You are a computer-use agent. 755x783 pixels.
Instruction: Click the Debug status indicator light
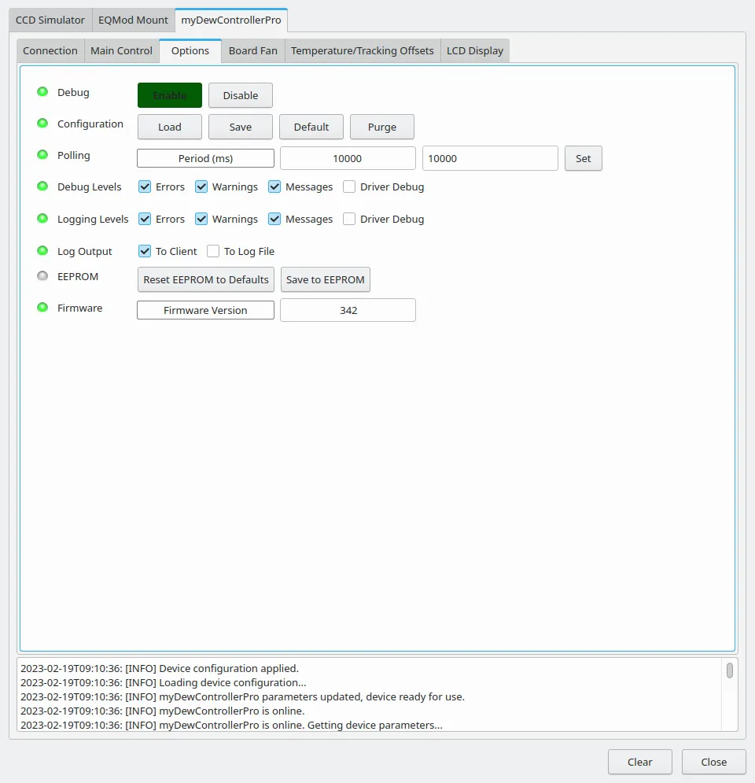click(42, 92)
